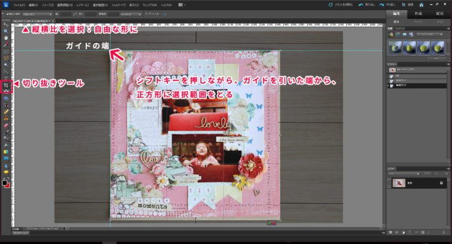452x244 pixels.
Task: Select the last effect thumbnail in row
Action: [440, 47]
